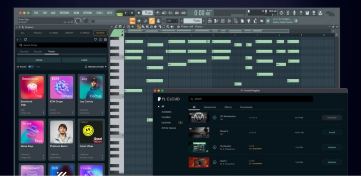Arm the Record button

(x=139, y=13)
